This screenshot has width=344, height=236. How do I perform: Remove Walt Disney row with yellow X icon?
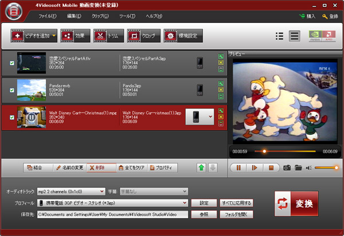click(x=221, y=117)
